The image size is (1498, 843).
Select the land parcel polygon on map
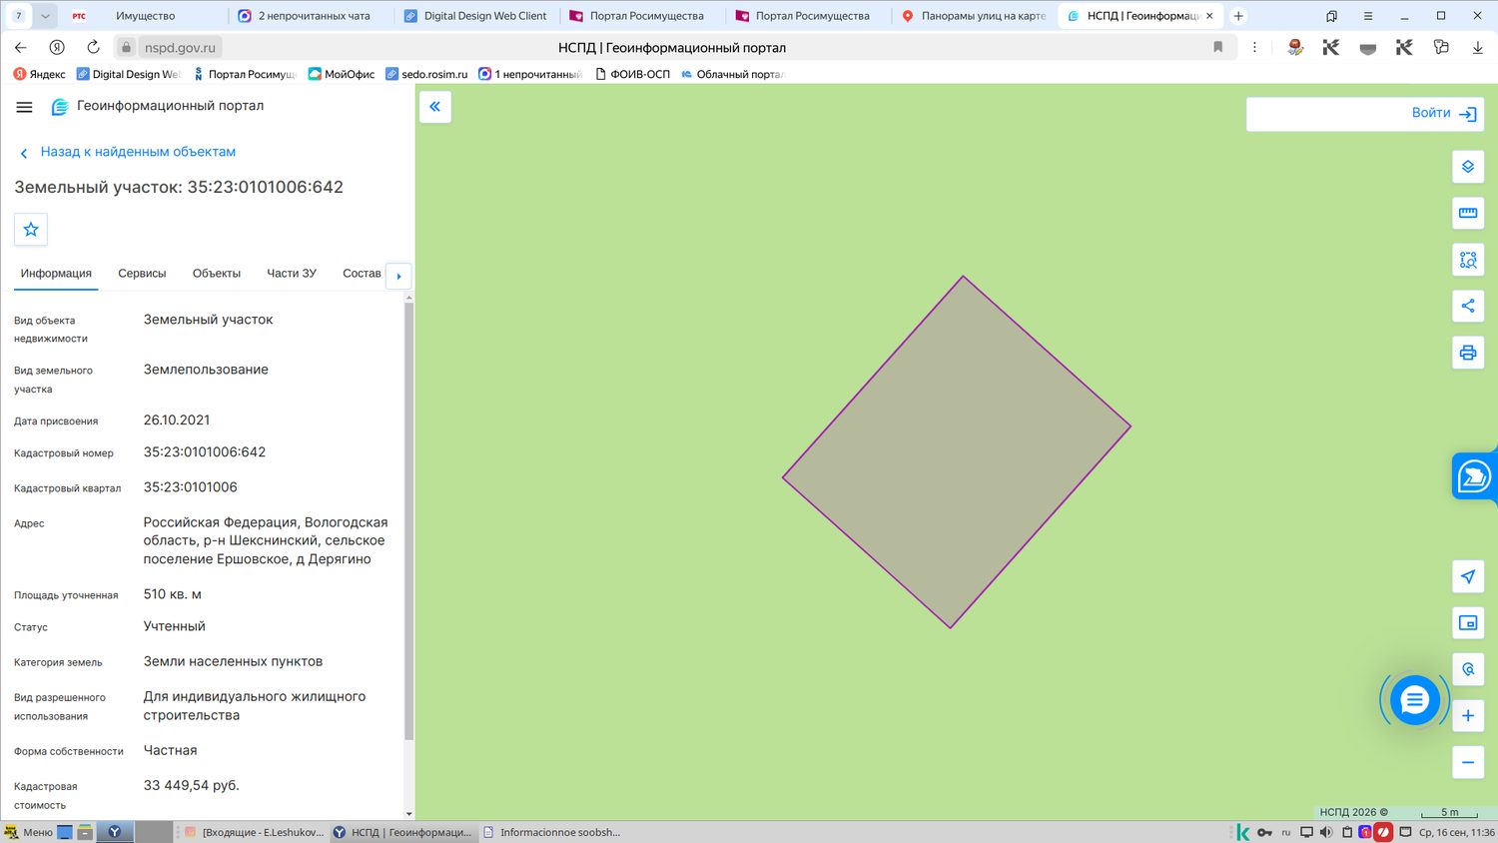(x=957, y=452)
